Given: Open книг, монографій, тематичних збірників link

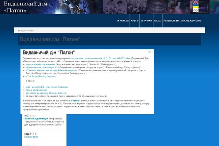Looking at the screenshot, I should [x=47, y=87].
